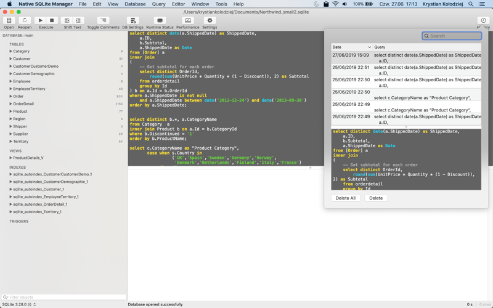Open the Performance toolbar icon
The width and height of the screenshot is (493, 308).
pos(188,21)
